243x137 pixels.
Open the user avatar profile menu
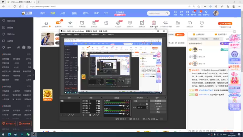[x=216, y=13]
